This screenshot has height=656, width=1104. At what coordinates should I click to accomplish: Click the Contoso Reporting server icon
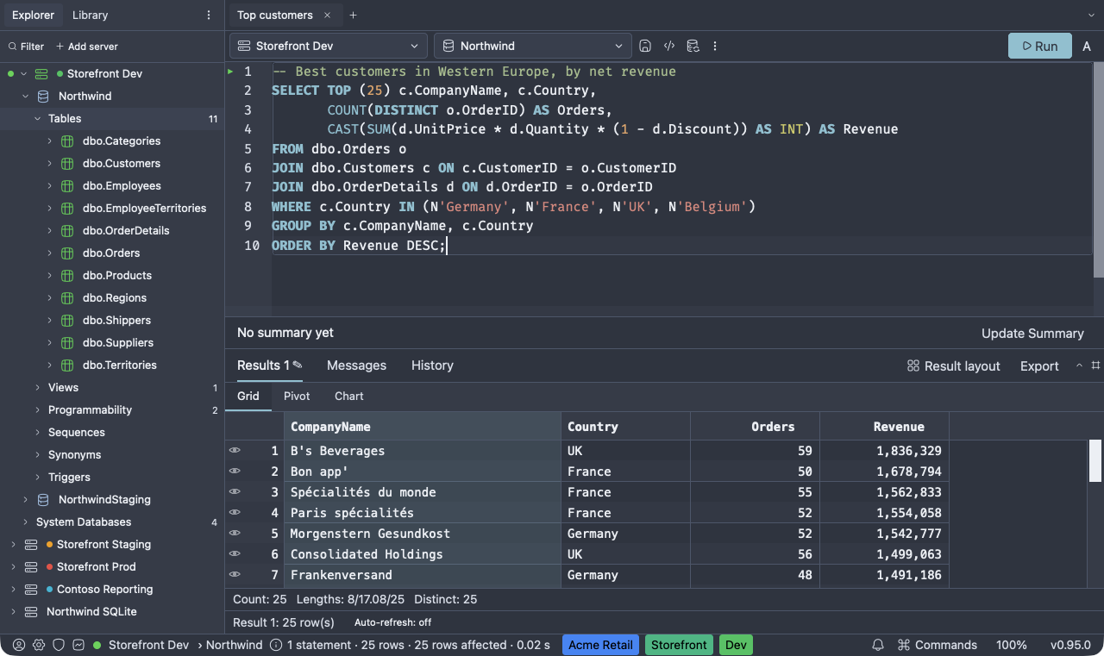click(31, 590)
